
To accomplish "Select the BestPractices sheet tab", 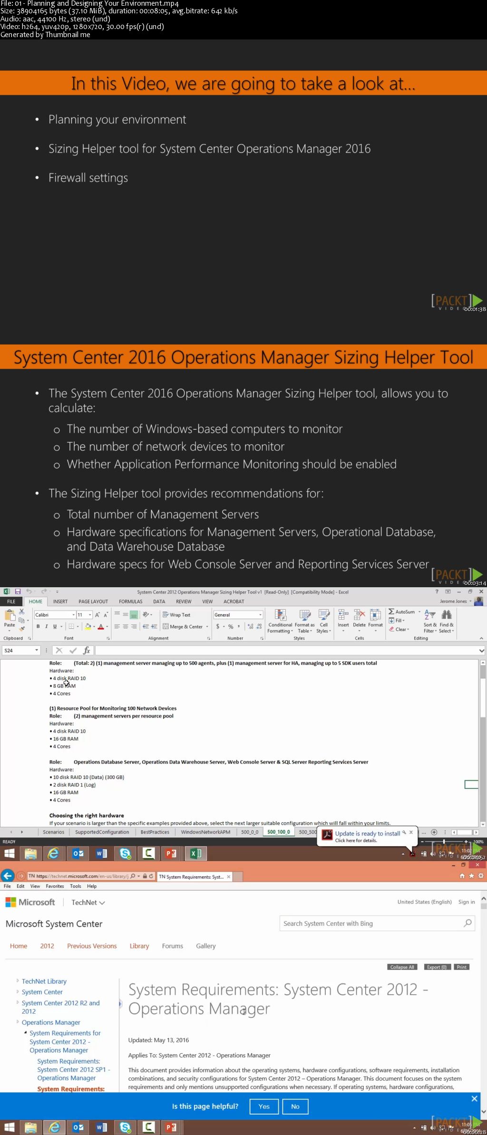I will click(x=155, y=832).
